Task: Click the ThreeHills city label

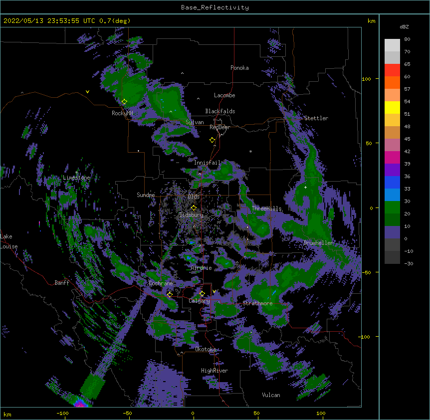Action: (266, 209)
